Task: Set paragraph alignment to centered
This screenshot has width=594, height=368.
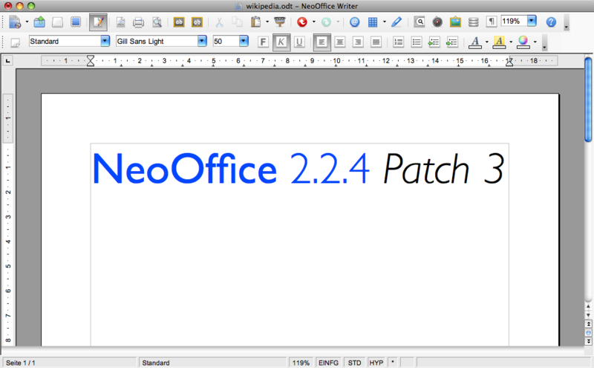Action: point(340,42)
